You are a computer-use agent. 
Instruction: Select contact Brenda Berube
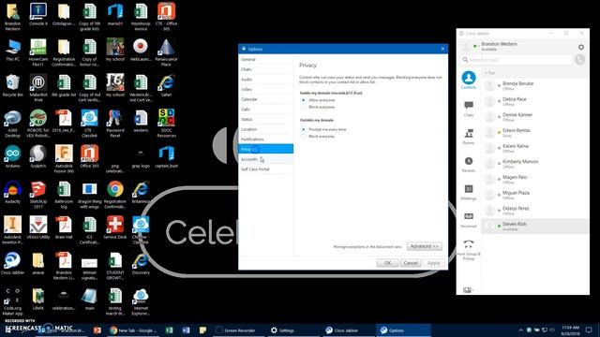pyautogui.click(x=535, y=85)
